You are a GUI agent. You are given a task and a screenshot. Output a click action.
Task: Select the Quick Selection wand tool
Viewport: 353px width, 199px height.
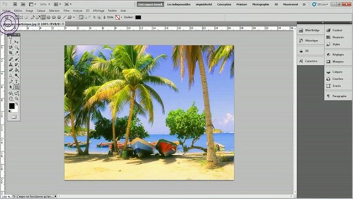[17, 48]
